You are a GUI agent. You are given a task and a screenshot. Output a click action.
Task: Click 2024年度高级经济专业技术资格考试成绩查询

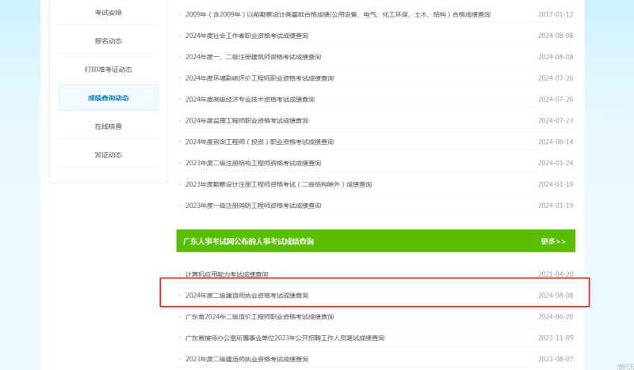(x=250, y=100)
